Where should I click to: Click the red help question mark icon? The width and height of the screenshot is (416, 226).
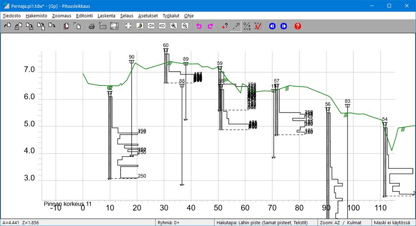[x=298, y=26]
